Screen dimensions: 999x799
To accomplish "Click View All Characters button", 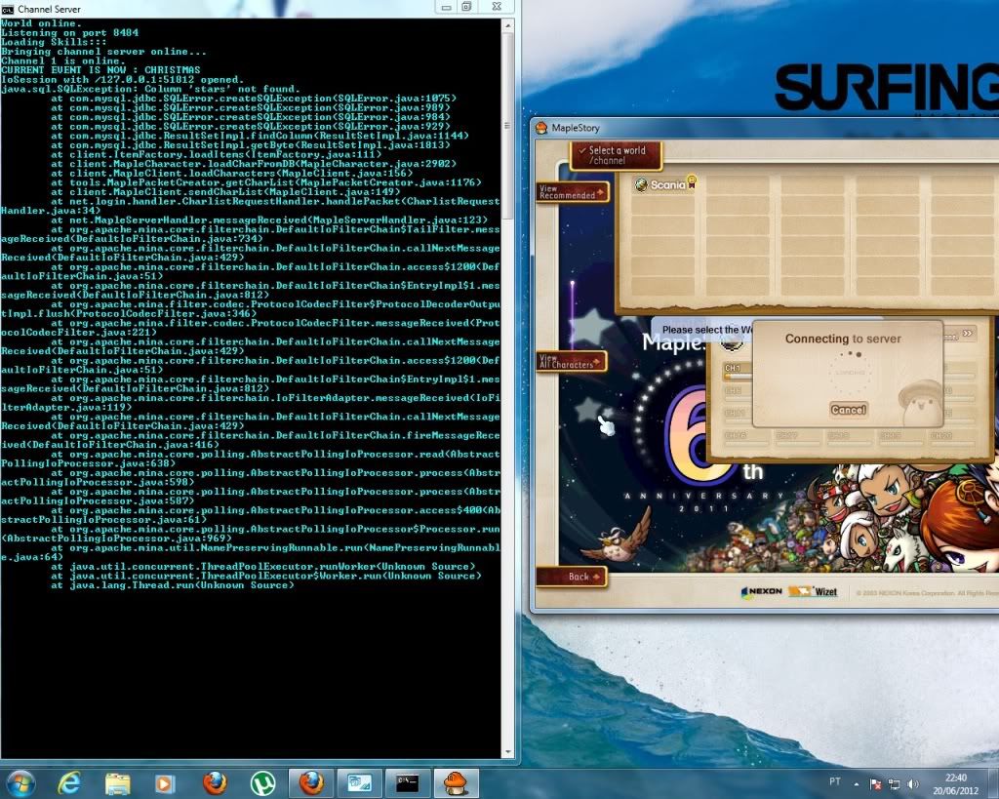I will point(572,362).
